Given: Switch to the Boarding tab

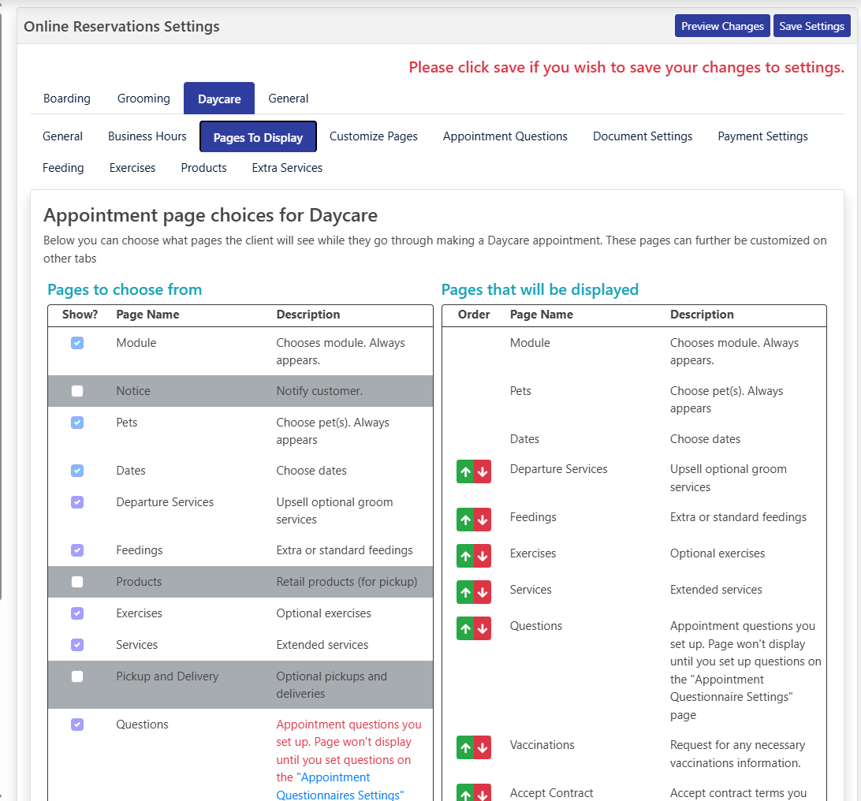Looking at the screenshot, I should [67, 99].
